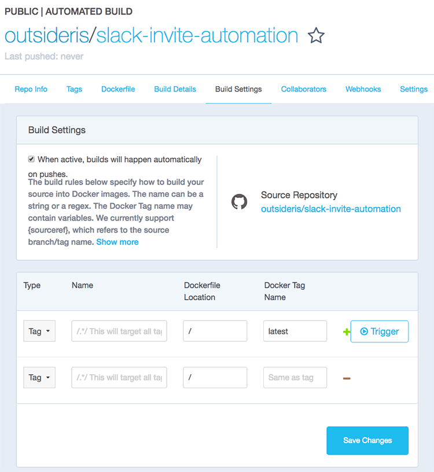
Task: Go to Build Details tab
Action: pyautogui.click(x=175, y=89)
